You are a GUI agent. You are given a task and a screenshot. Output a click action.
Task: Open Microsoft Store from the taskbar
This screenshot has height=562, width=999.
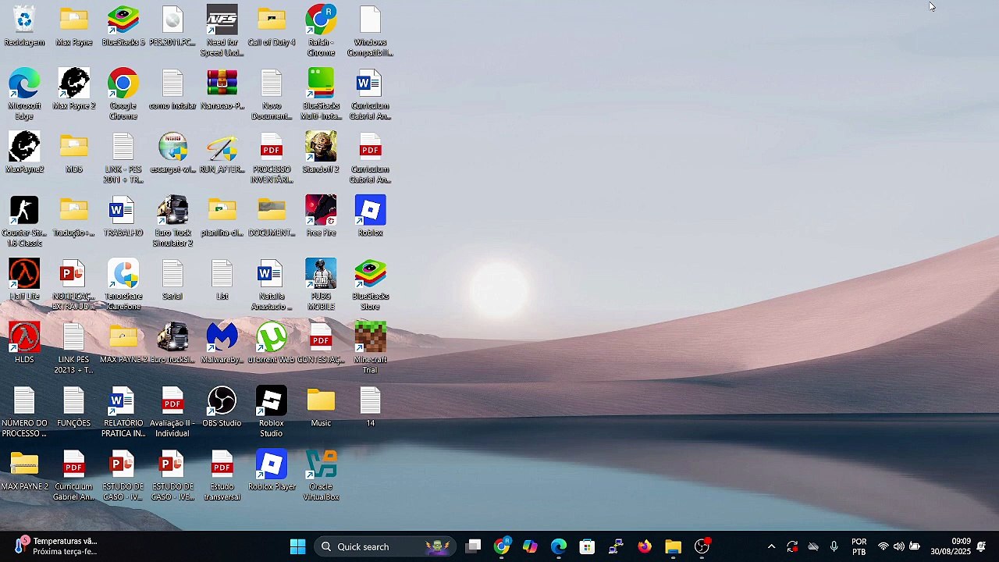pos(587,546)
